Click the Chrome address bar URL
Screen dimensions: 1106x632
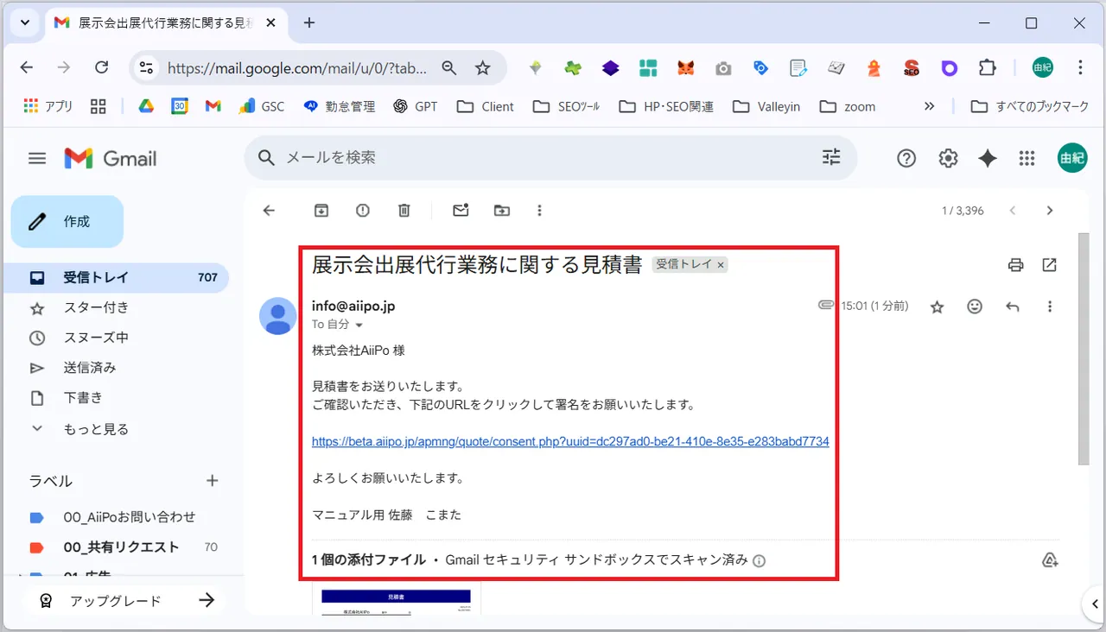point(297,67)
